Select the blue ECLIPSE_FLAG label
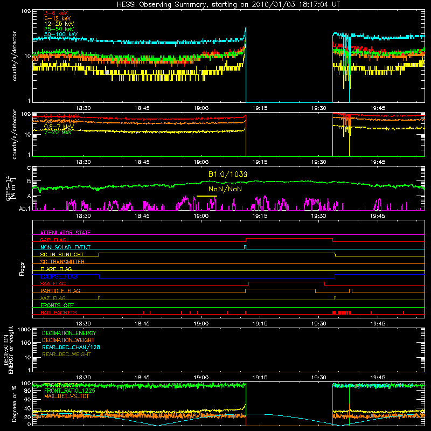 pos(59,276)
